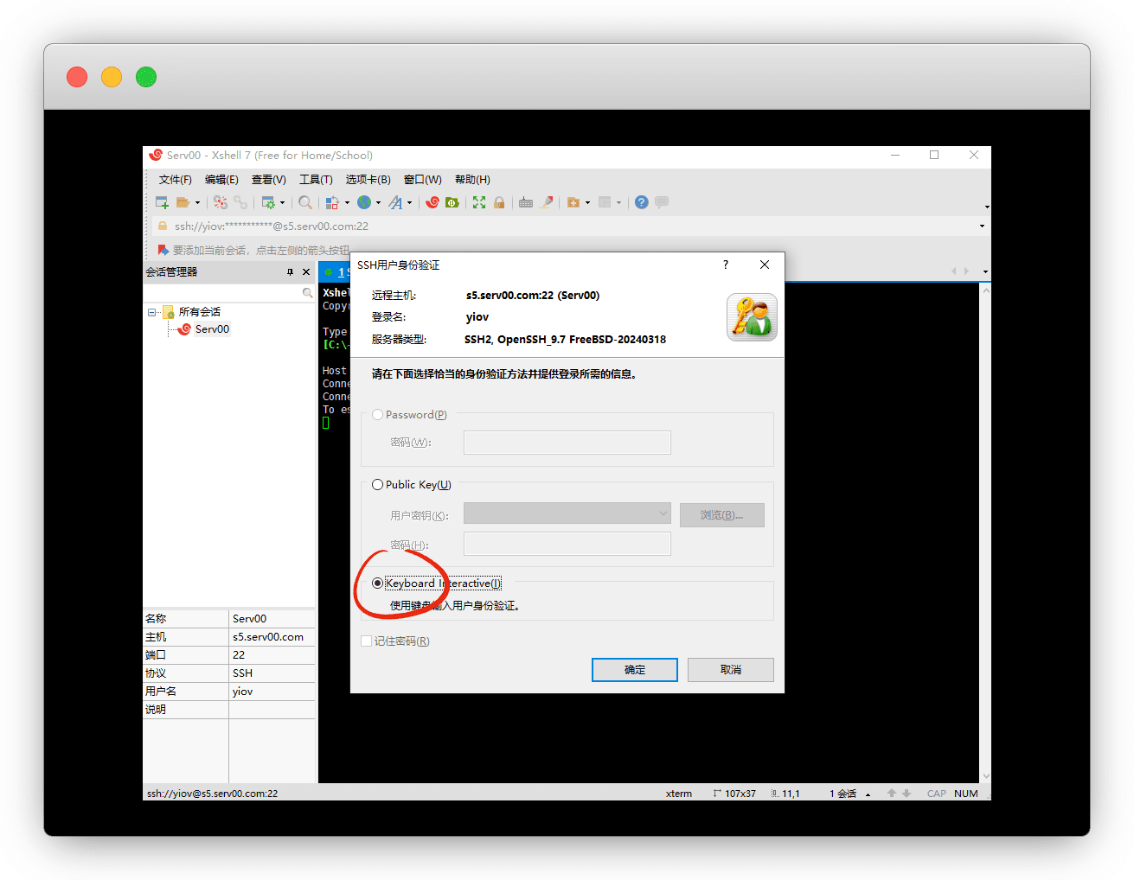Open the 文件(F) menu

[x=175, y=180]
